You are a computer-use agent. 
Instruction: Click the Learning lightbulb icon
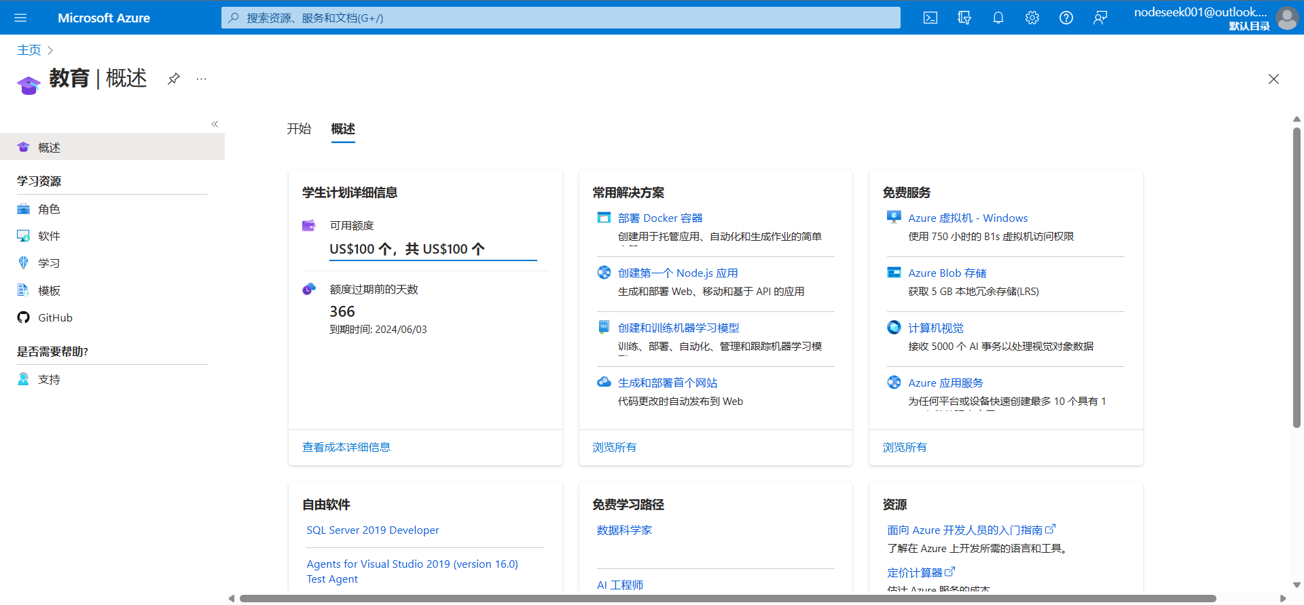[x=23, y=262]
